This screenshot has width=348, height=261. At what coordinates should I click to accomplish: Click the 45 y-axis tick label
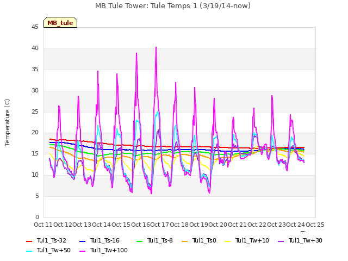tap(35, 27)
